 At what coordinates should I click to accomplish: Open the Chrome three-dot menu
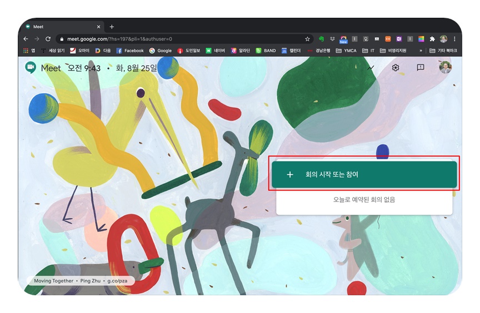point(454,39)
